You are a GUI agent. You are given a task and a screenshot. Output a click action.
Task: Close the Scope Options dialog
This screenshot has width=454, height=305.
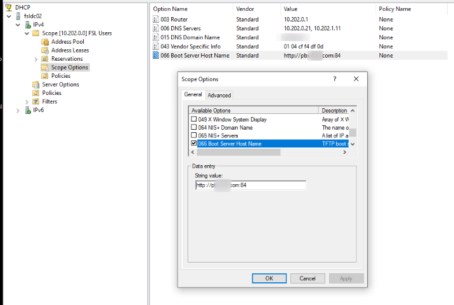(x=356, y=79)
